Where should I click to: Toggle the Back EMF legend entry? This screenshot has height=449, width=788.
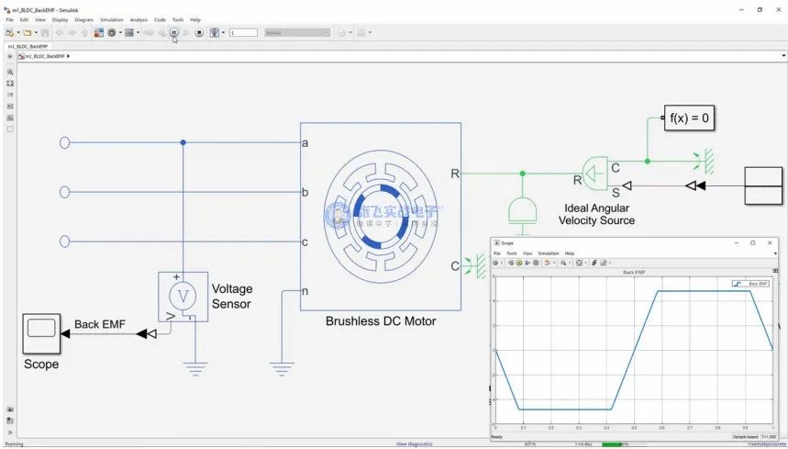click(x=750, y=284)
